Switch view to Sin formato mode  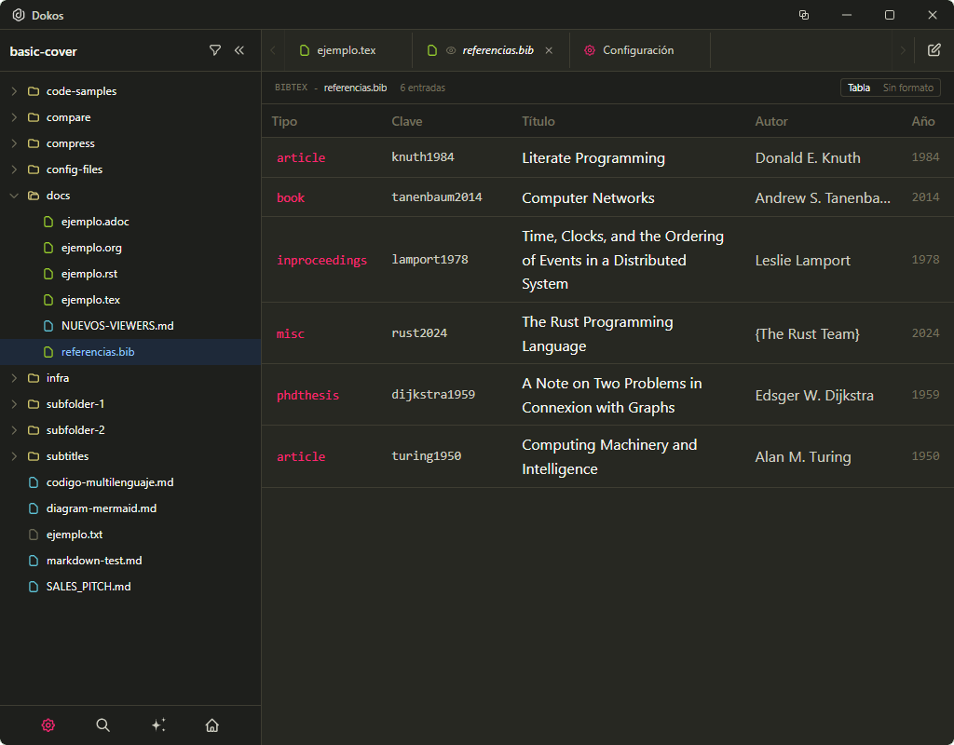(907, 88)
